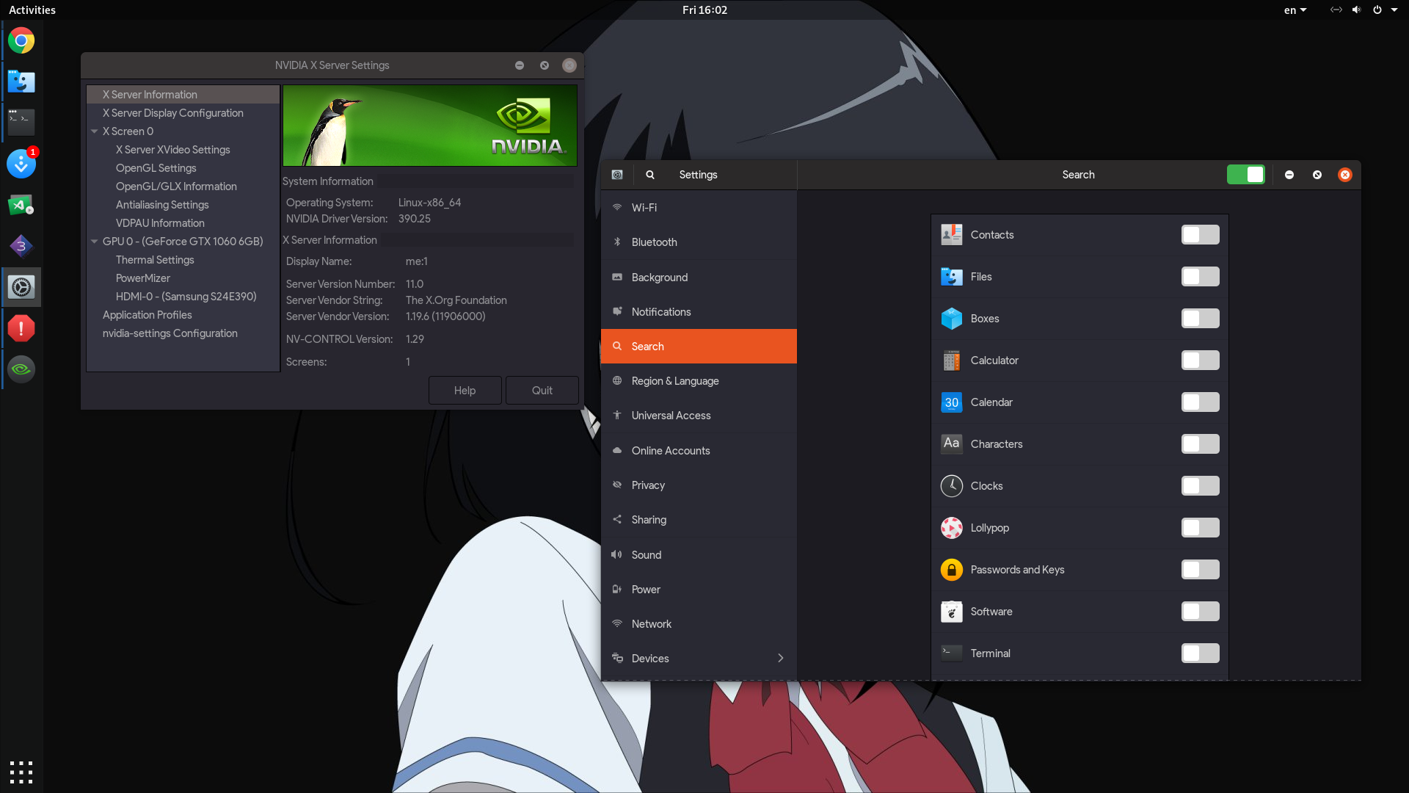The image size is (1409, 793).
Task: Open the NVIDIA settings dock icon
Action: pos(21,369)
